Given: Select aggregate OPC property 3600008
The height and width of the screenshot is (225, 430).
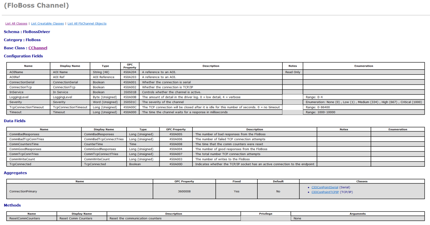Looking at the screenshot, I should 184,191.
